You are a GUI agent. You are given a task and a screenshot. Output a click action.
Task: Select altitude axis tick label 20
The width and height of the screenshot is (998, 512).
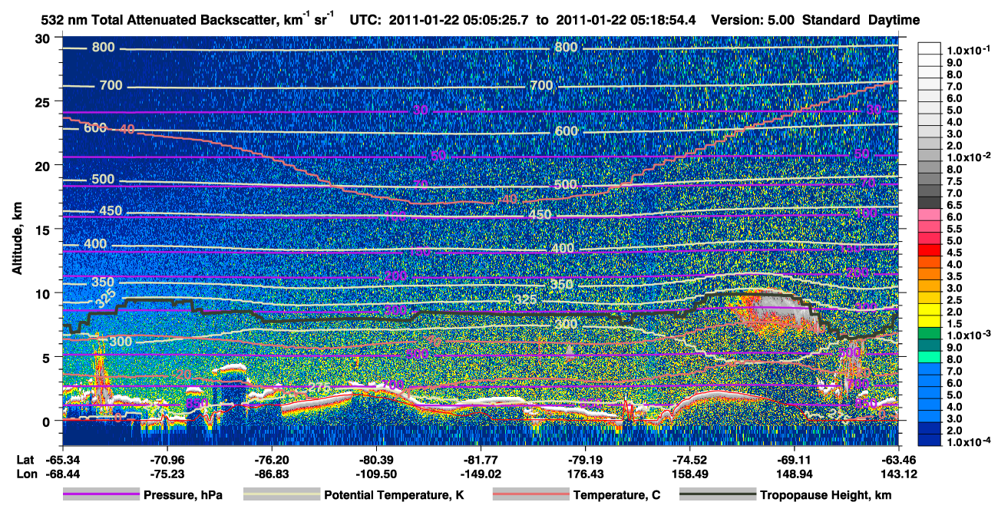tap(43, 165)
